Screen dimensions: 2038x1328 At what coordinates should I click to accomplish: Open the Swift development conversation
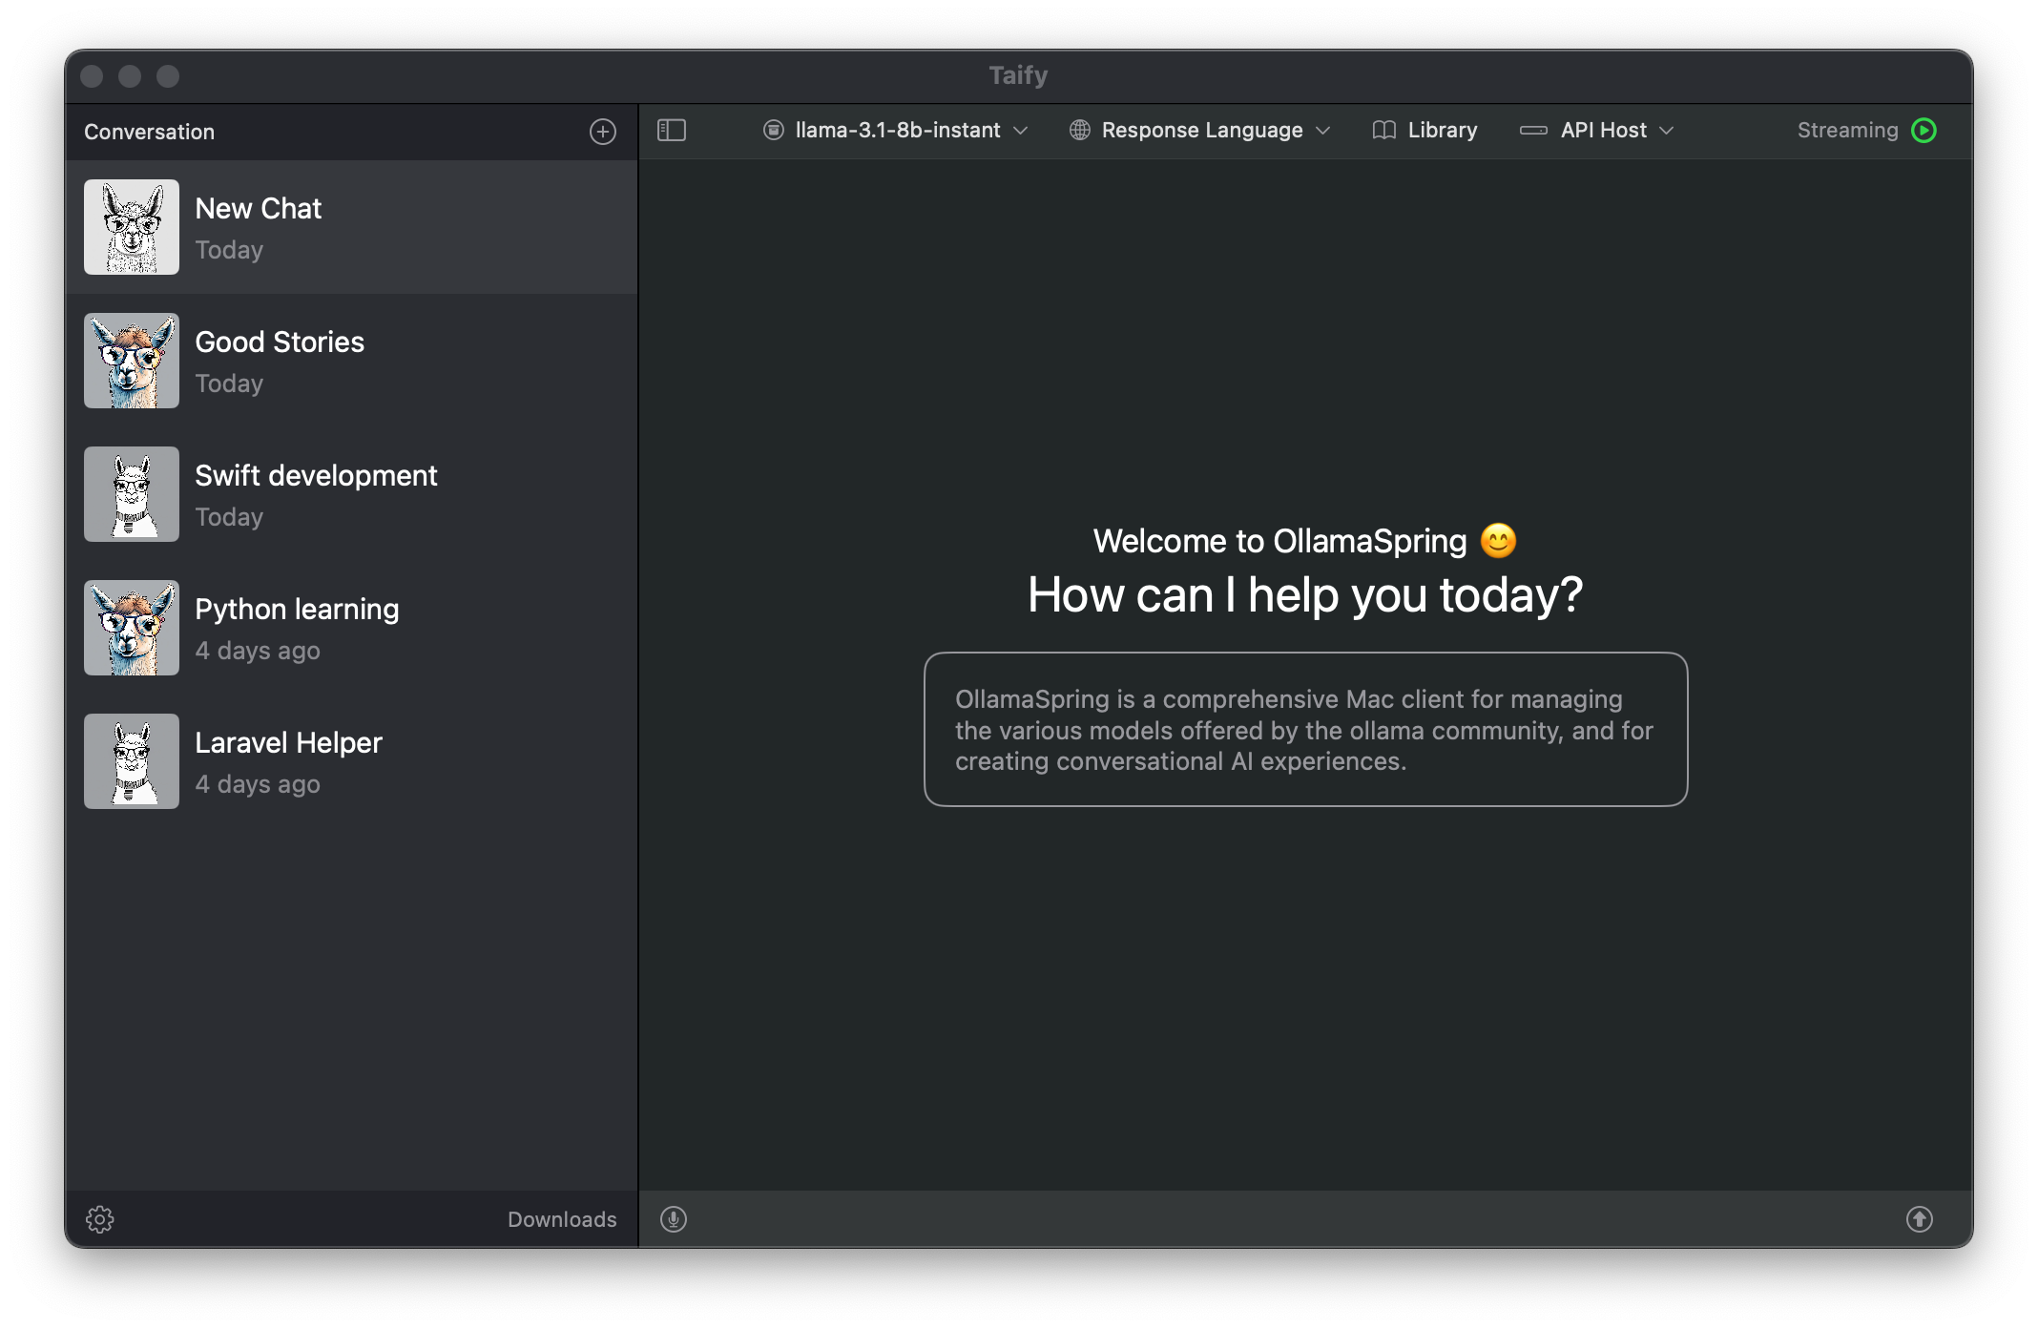point(351,494)
